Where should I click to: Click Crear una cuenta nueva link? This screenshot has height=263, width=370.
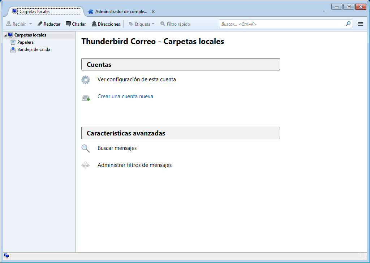[125, 96]
